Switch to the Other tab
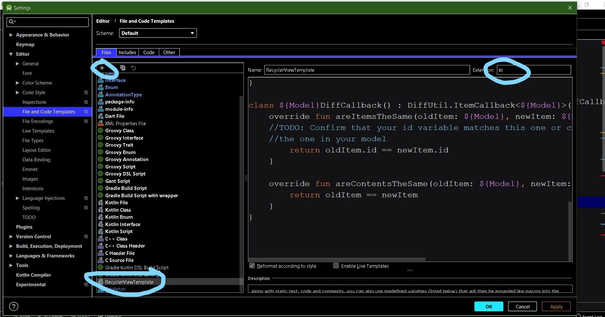Viewport: 605px width, 317px height. pyautogui.click(x=169, y=52)
